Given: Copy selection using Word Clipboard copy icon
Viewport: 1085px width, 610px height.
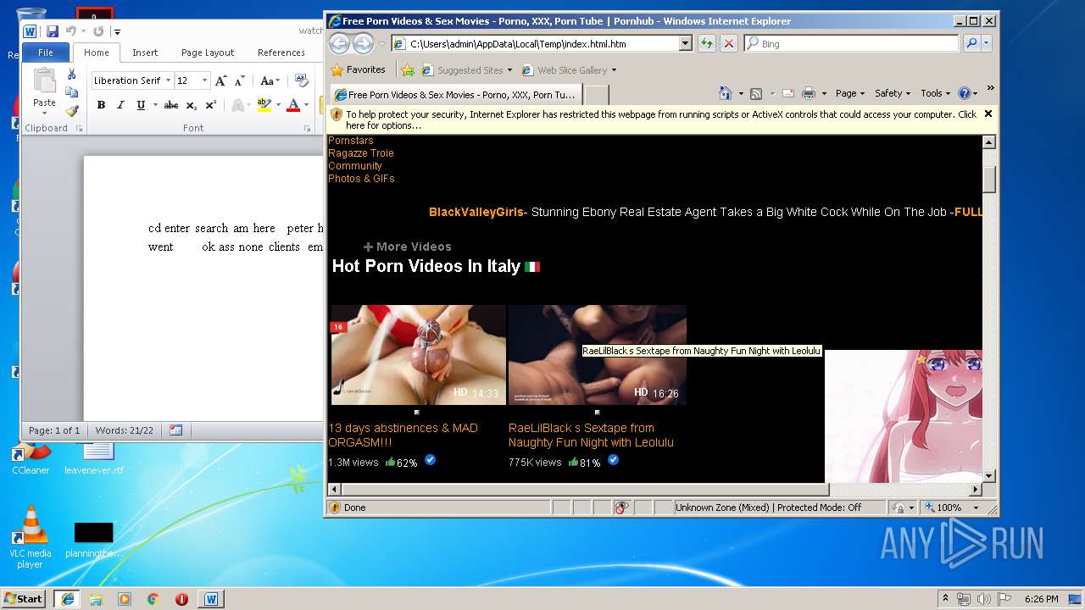Looking at the screenshot, I should click(72, 92).
